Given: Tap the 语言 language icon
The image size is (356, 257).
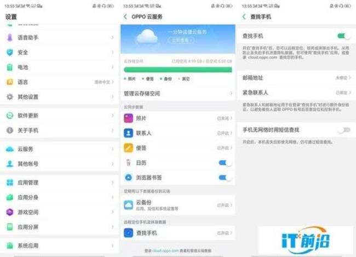Looking at the screenshot, I should tap(10, 82).
